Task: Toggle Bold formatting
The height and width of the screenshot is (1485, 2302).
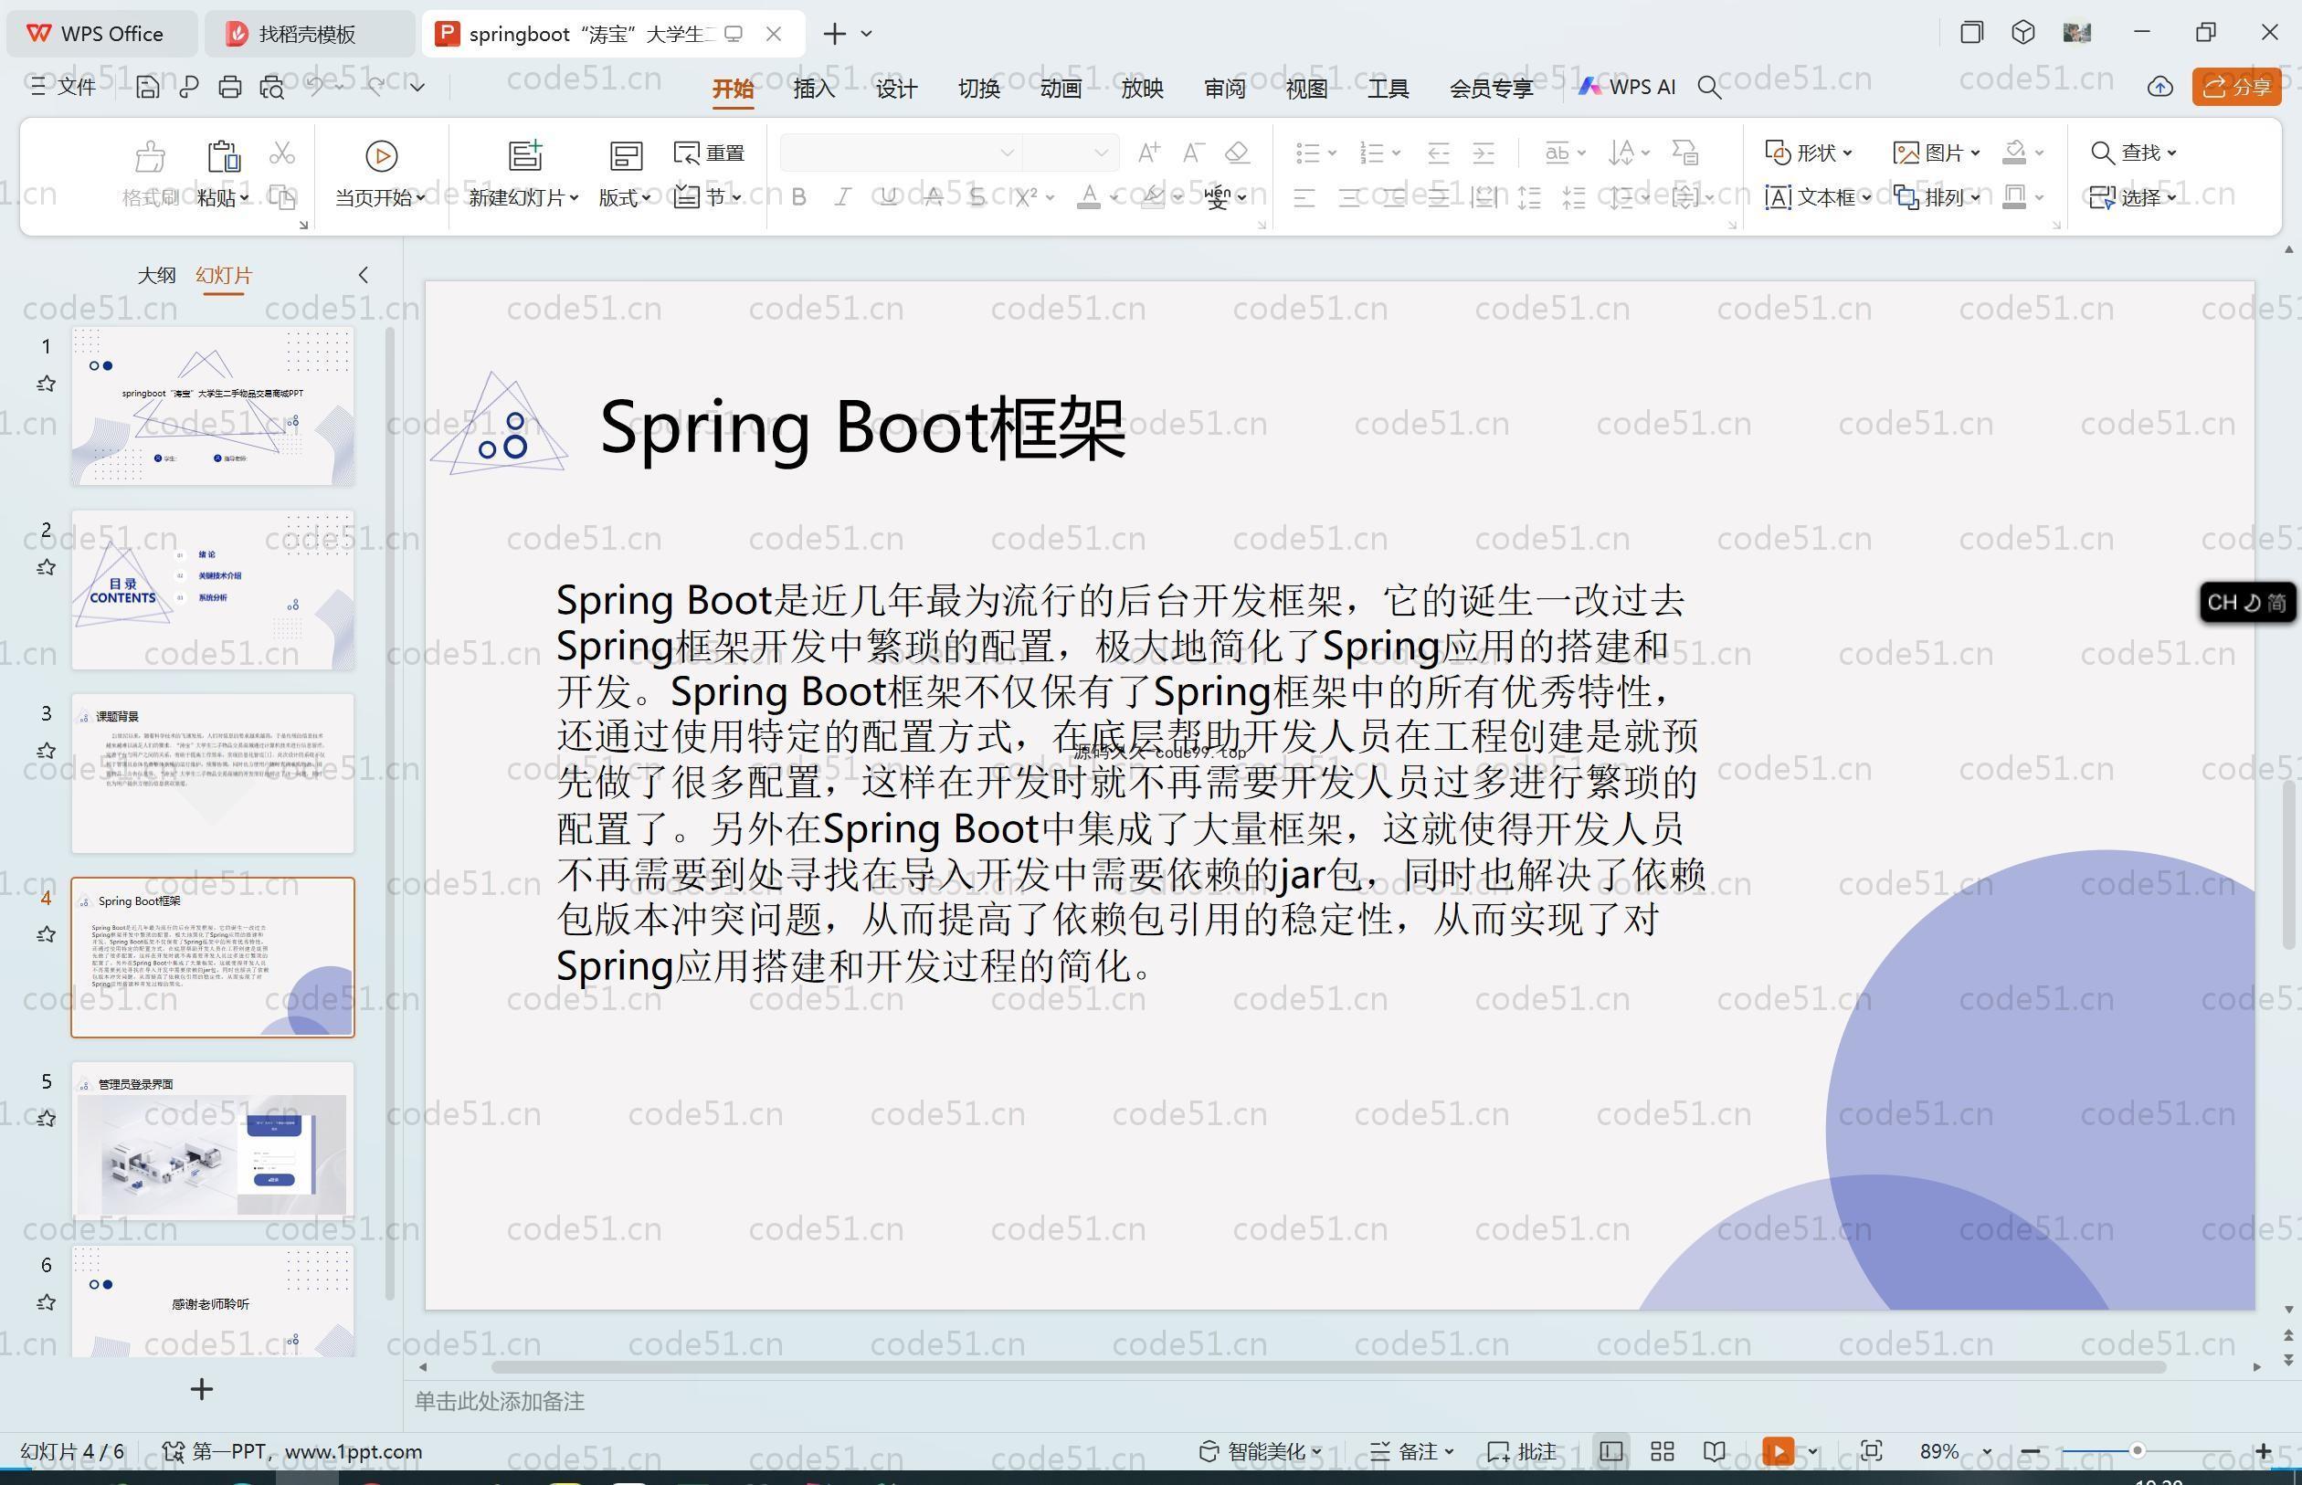Action: coord(798,197)
